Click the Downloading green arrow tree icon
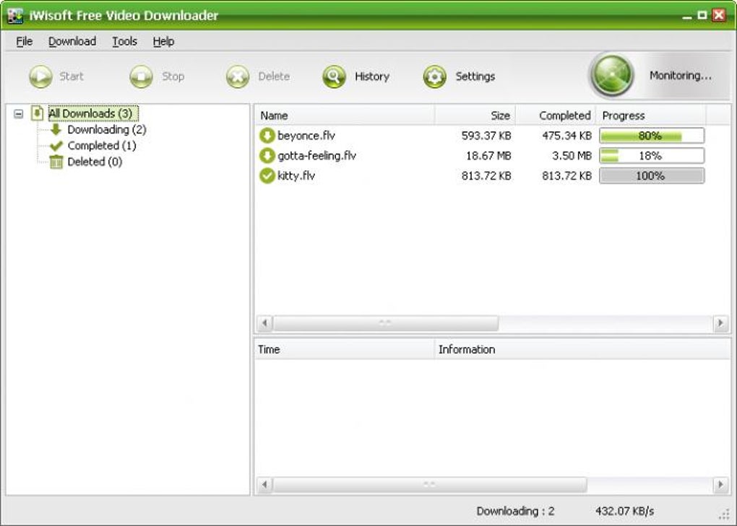The height and width of the screenshot is (526, 737). (56, 129)
